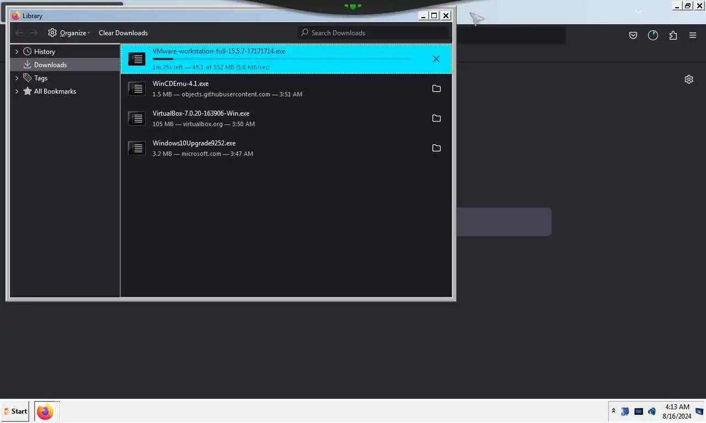
Task: Maximize the Library window
Action: (434, 16)
